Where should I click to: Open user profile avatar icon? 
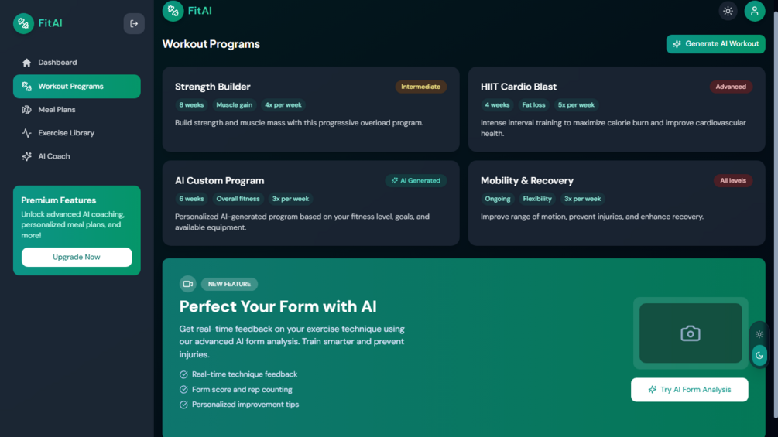pos(754,11)
